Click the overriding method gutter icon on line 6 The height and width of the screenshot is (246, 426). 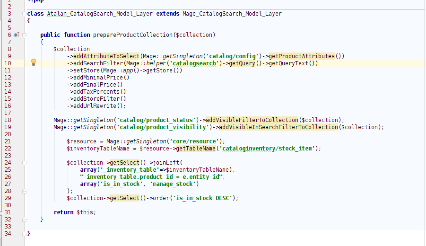[x=17, y=35]
